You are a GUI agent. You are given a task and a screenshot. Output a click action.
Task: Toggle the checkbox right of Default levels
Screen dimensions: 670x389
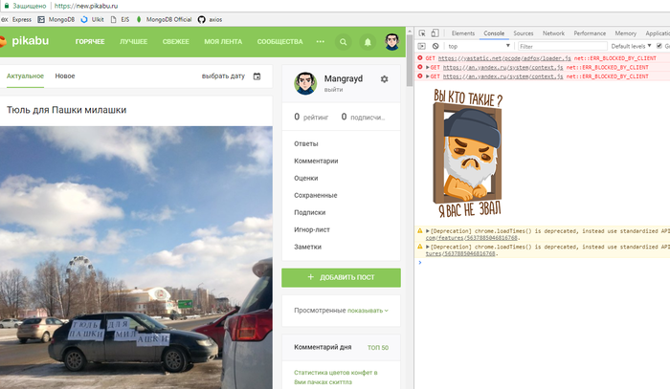coord(659,46)
